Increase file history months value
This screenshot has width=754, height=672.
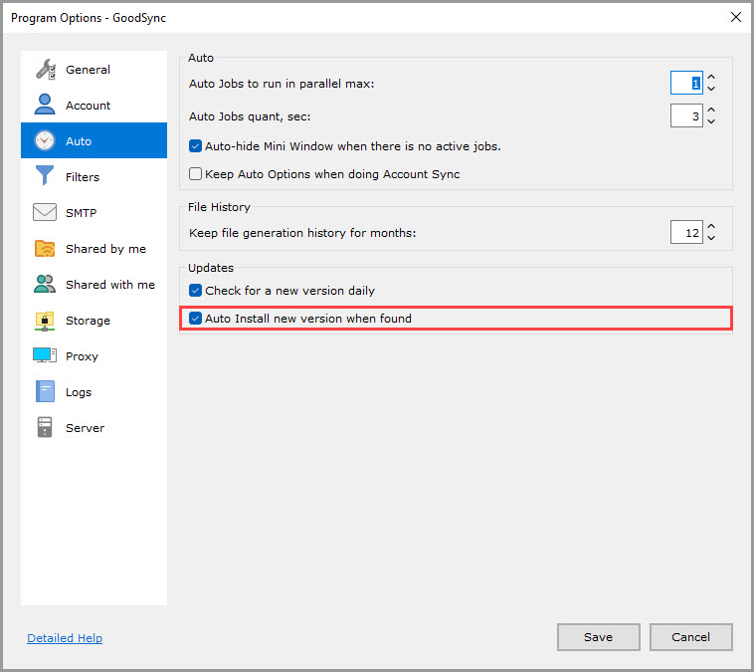tap(711, 226)
